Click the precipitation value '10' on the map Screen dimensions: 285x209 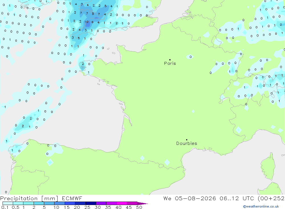click(86, 22)
